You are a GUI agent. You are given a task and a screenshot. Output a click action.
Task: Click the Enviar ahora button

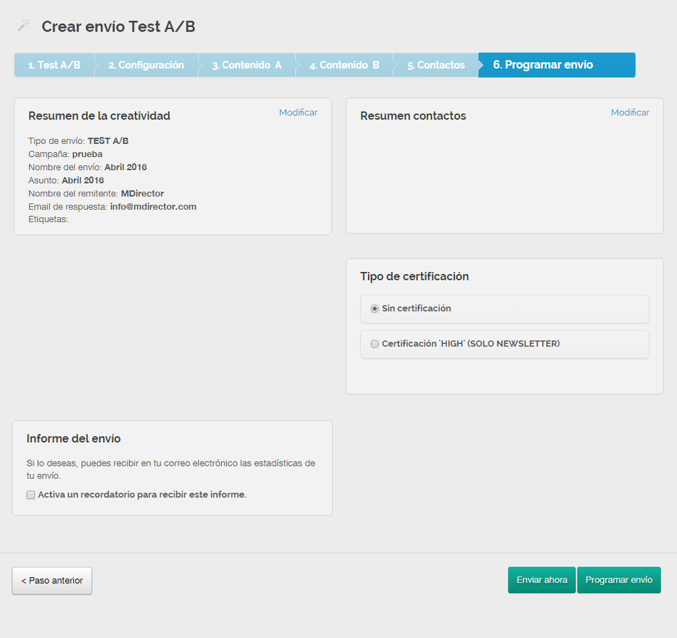[x=541, y=581]
